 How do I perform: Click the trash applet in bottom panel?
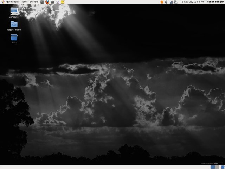coord(223,167)
